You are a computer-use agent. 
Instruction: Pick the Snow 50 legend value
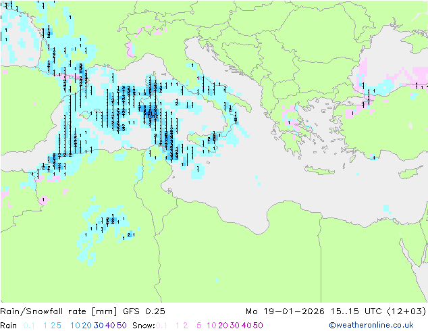(x=258, y=325)
